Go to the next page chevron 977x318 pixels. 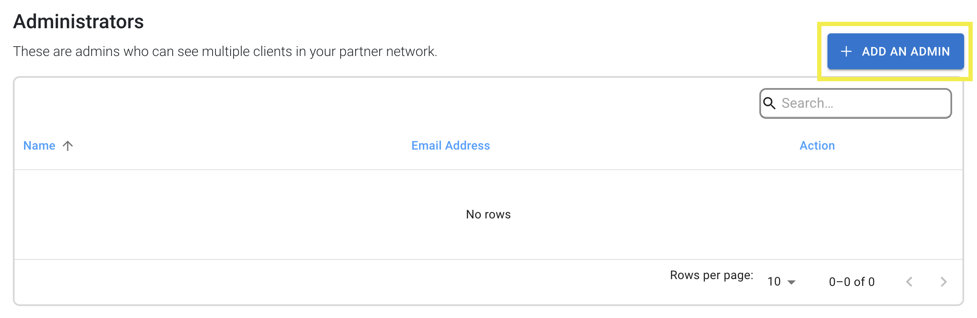(x=943, y=282)
